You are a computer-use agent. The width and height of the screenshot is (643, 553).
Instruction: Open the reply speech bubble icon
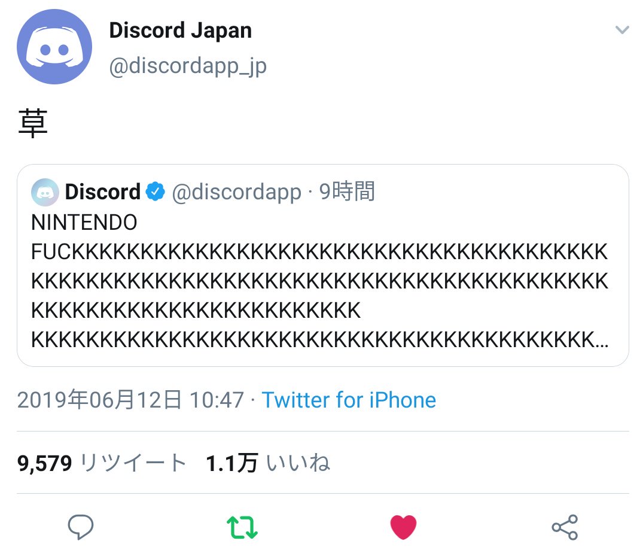pyautogui.click(x=80, y=527)
